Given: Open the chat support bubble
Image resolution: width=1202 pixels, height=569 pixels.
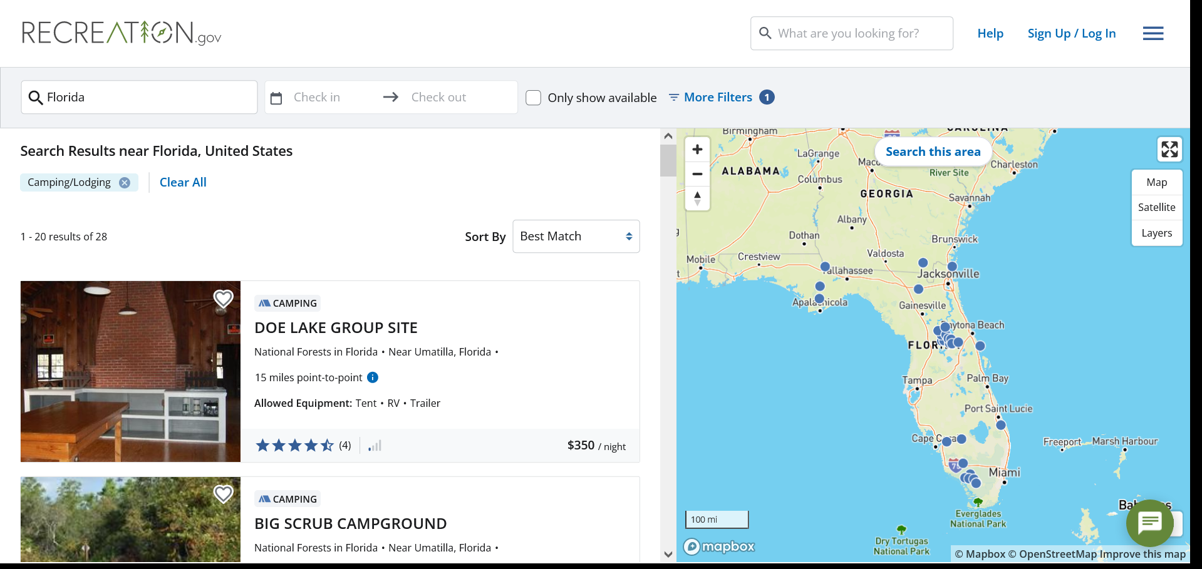Looking at the screenshot, I should coord(1149,522).
